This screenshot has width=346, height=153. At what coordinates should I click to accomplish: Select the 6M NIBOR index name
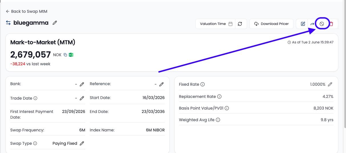pos(155,130)
